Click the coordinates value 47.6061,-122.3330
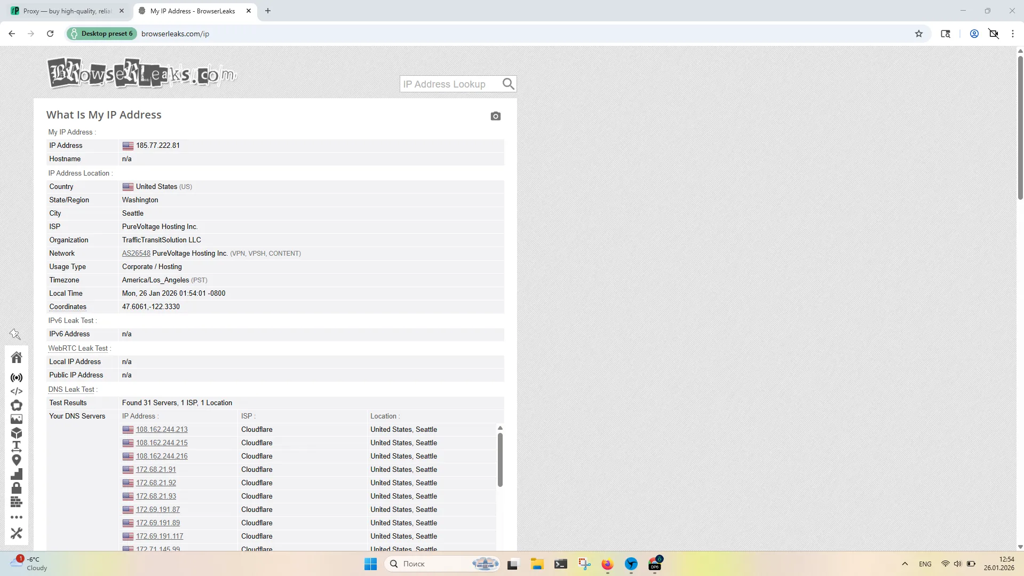This screenshot has height=576, width=1024. [x=151, y=307]
